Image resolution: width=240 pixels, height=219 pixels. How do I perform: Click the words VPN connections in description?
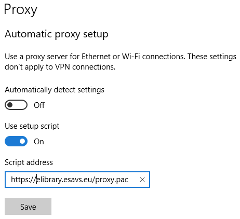coord(85,67)
